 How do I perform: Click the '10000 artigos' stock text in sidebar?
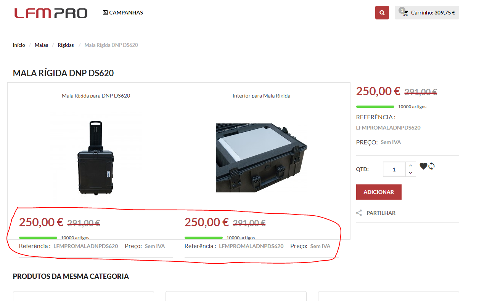tap(412, 107)
